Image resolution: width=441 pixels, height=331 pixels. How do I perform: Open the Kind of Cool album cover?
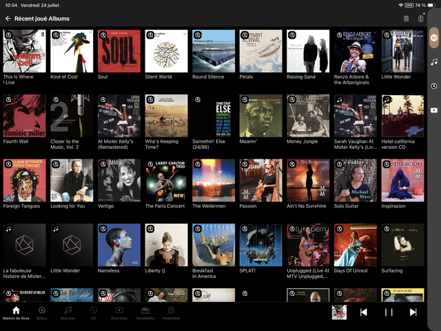pyautogui.click(x=72, y=51)
